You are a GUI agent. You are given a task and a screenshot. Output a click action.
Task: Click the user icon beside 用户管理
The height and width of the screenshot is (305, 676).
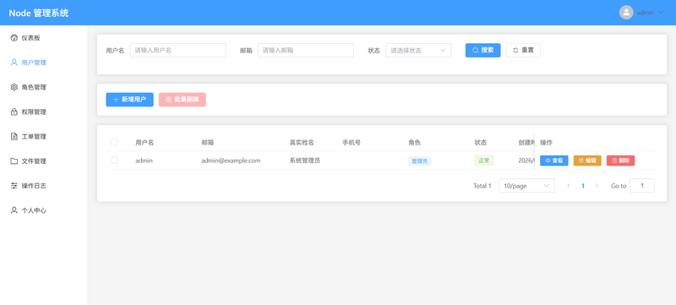tap(14, 63)
